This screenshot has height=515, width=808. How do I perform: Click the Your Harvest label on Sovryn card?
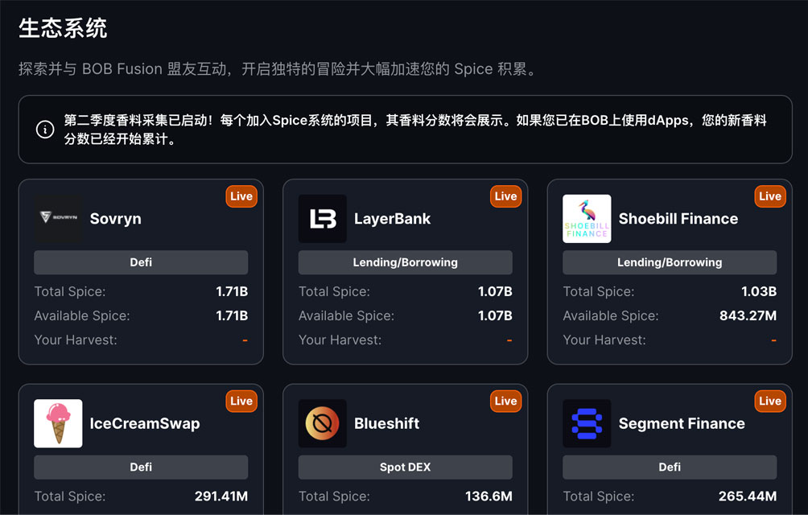(x=76, y=340)
